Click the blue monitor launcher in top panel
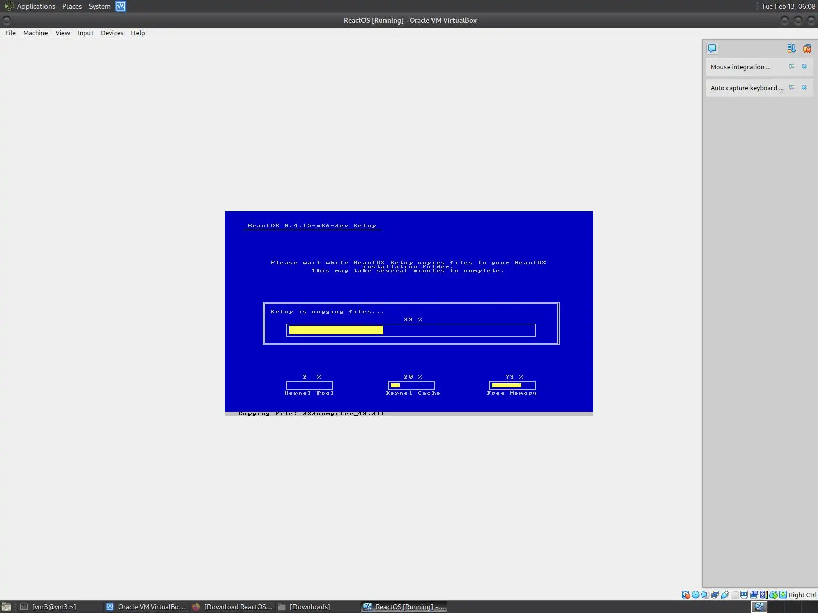 click(121, 6)
